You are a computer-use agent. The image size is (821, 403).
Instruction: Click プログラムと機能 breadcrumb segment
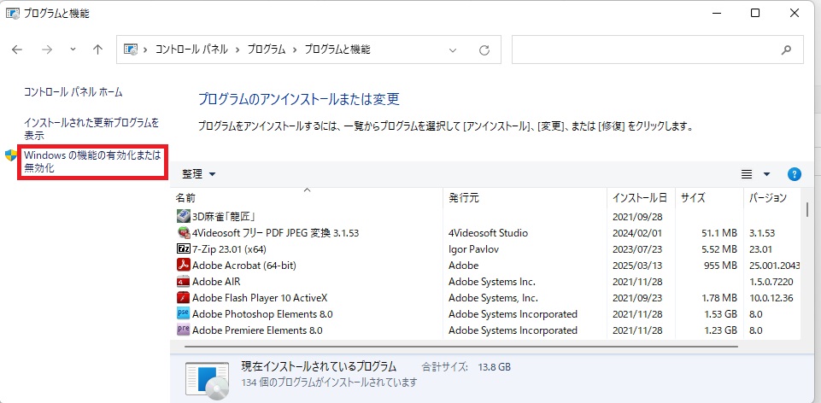click(337, 50)
